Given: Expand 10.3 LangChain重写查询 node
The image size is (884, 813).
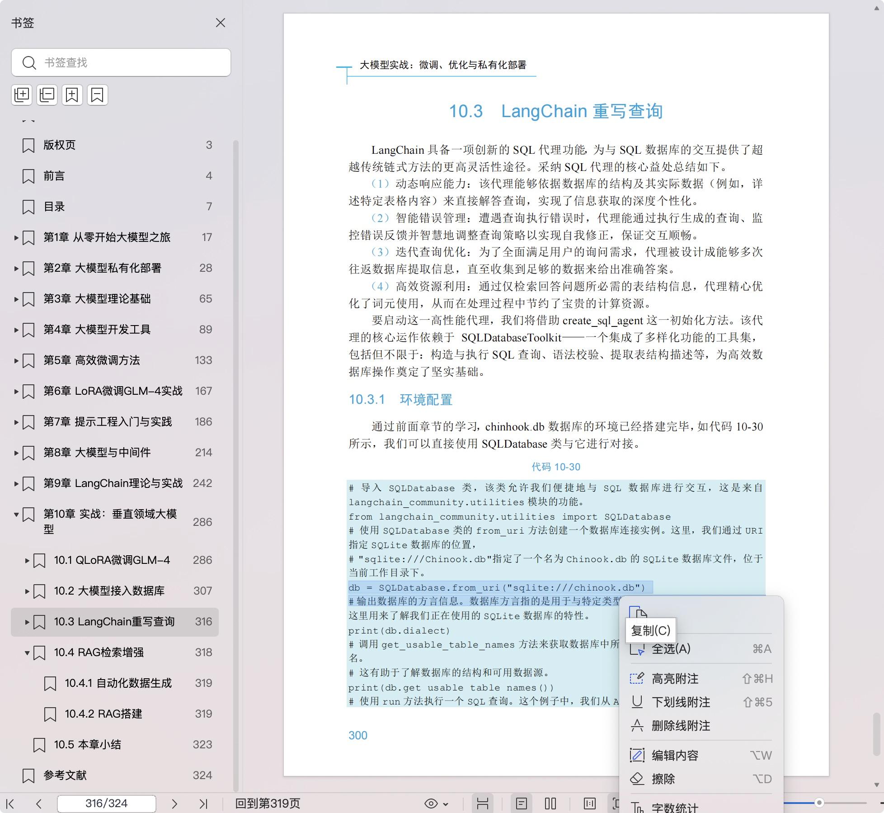Looking at the screenshot, I should (x=27, y=622).
